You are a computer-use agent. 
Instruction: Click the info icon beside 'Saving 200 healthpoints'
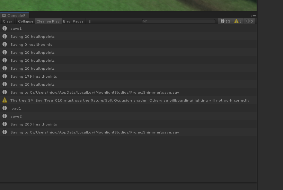(x=5, y=124)
